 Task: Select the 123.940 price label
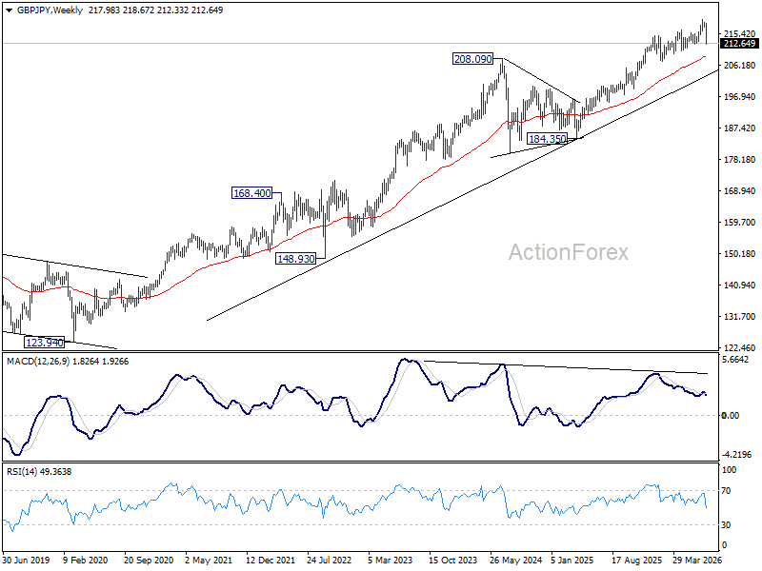click(x=44, y=343)
